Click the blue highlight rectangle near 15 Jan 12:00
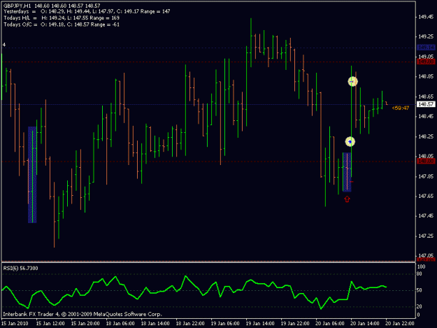 [x=32, y=175]
